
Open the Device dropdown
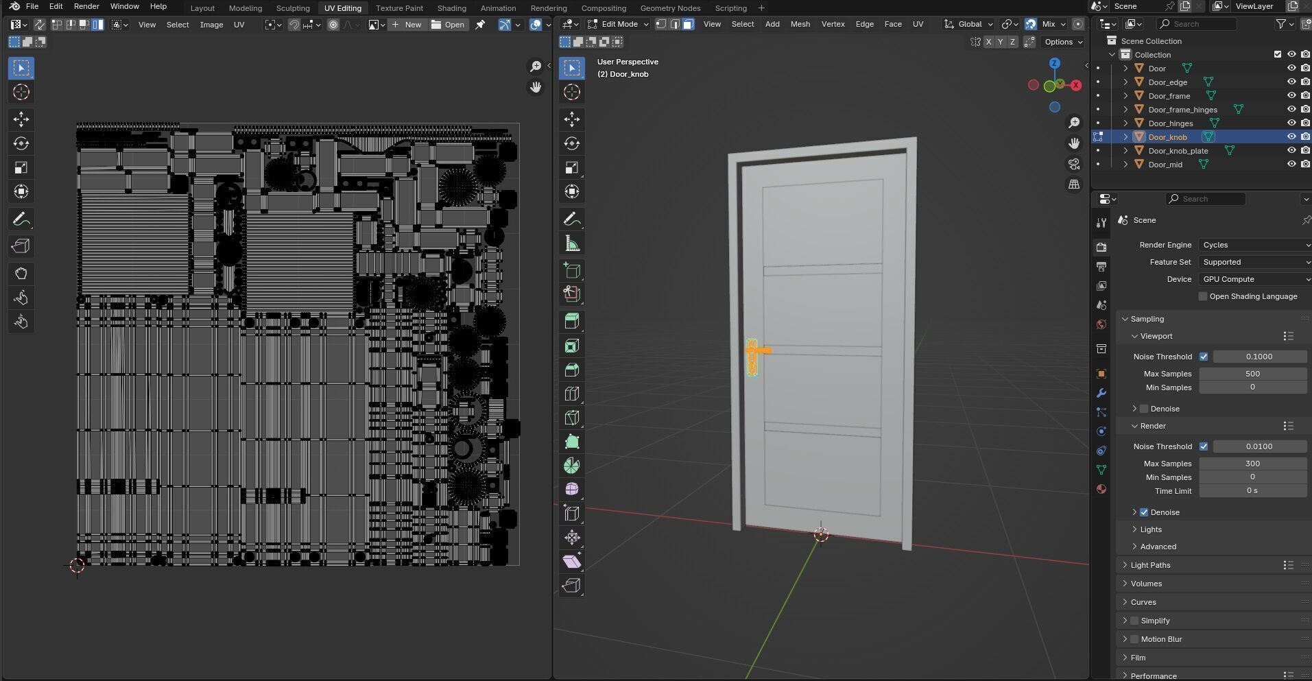1255,279
